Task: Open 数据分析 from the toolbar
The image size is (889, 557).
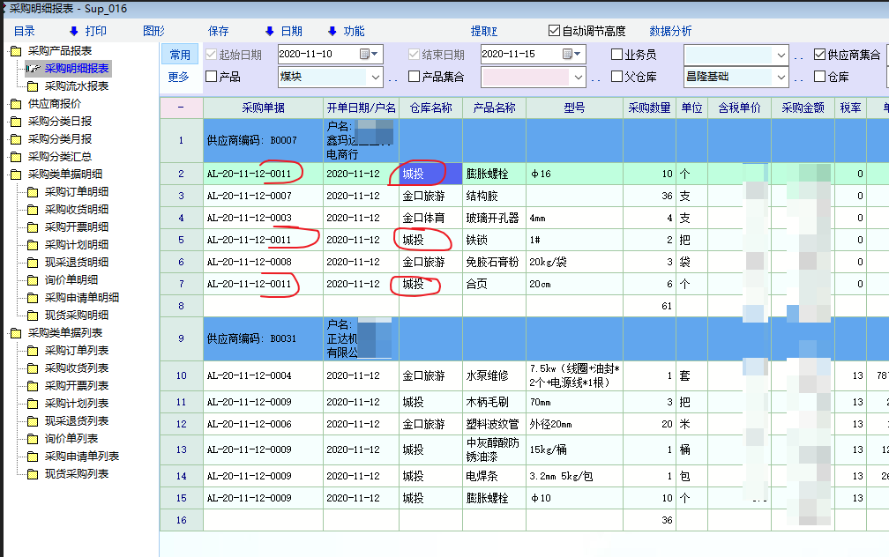Action: [670, 31]
